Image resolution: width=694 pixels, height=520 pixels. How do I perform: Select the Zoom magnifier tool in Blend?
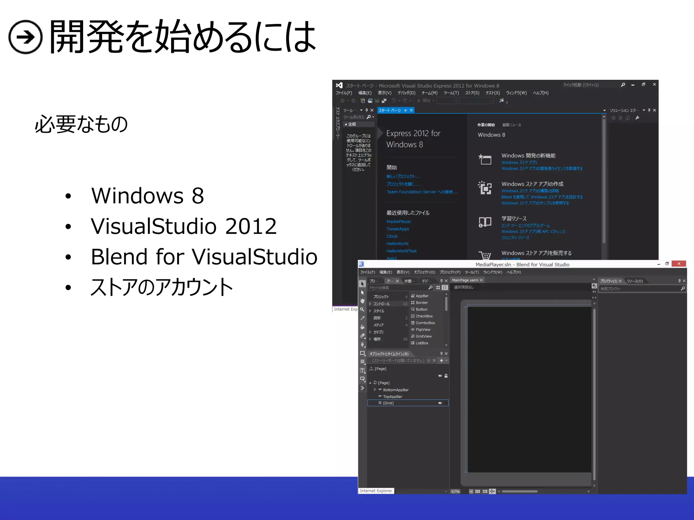(362, 309)
